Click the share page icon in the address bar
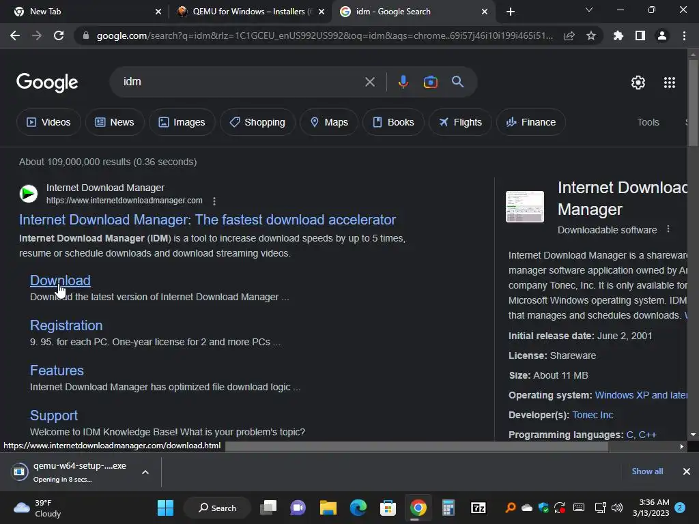 coord(569,35)
